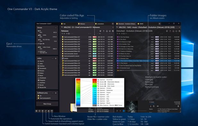Viewport: 198px width, 126px height.
Task: Open Documents in milos favorites
Action: (42, 68)
